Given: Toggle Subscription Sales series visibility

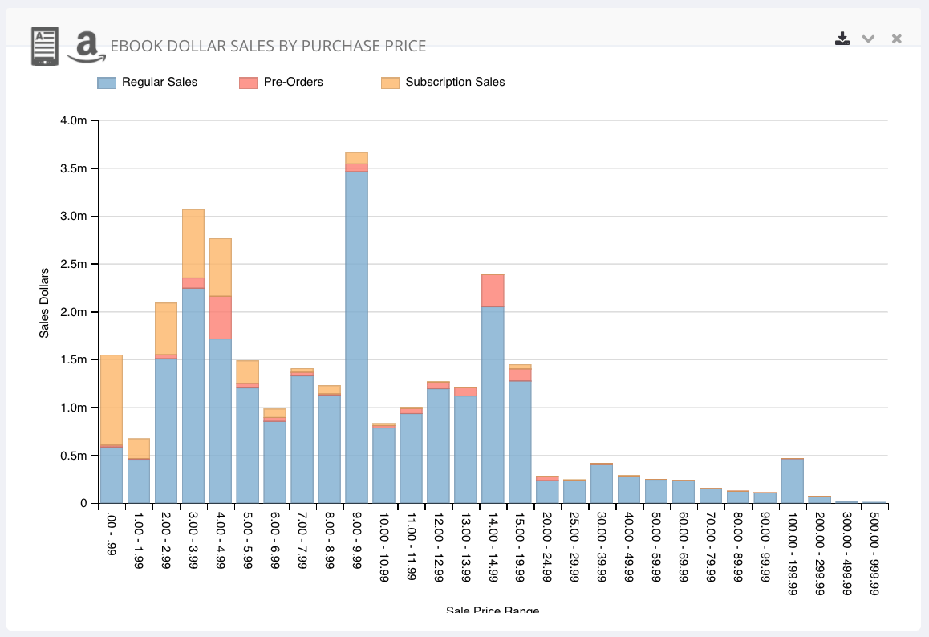Looking at the screenshot, I should (391, 82).
